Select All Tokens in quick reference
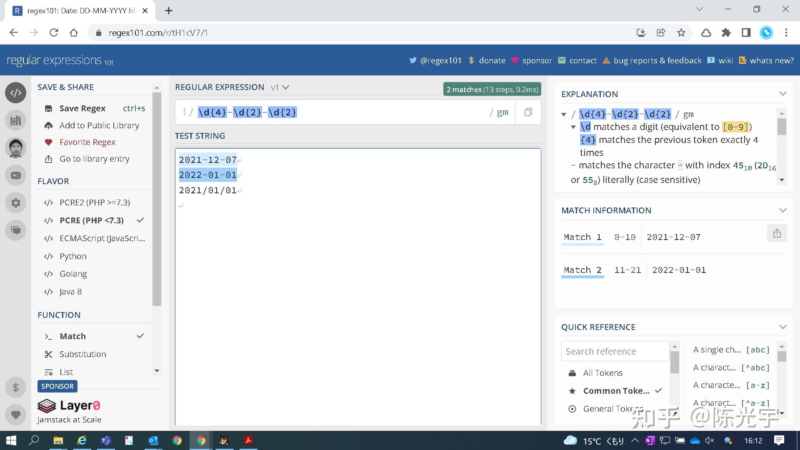The image size is (800, 450). click(602, 373)
